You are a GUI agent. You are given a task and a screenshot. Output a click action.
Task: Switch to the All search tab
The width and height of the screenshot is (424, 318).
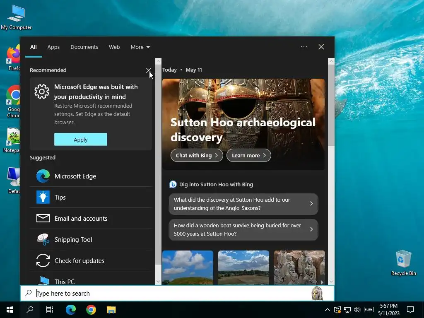pyautogui.click(x=33, y=47)
